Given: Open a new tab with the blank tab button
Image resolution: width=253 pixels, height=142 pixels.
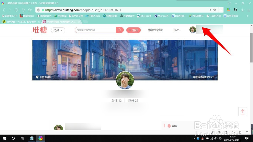Looking at the screenshot, I should (86, 21).
